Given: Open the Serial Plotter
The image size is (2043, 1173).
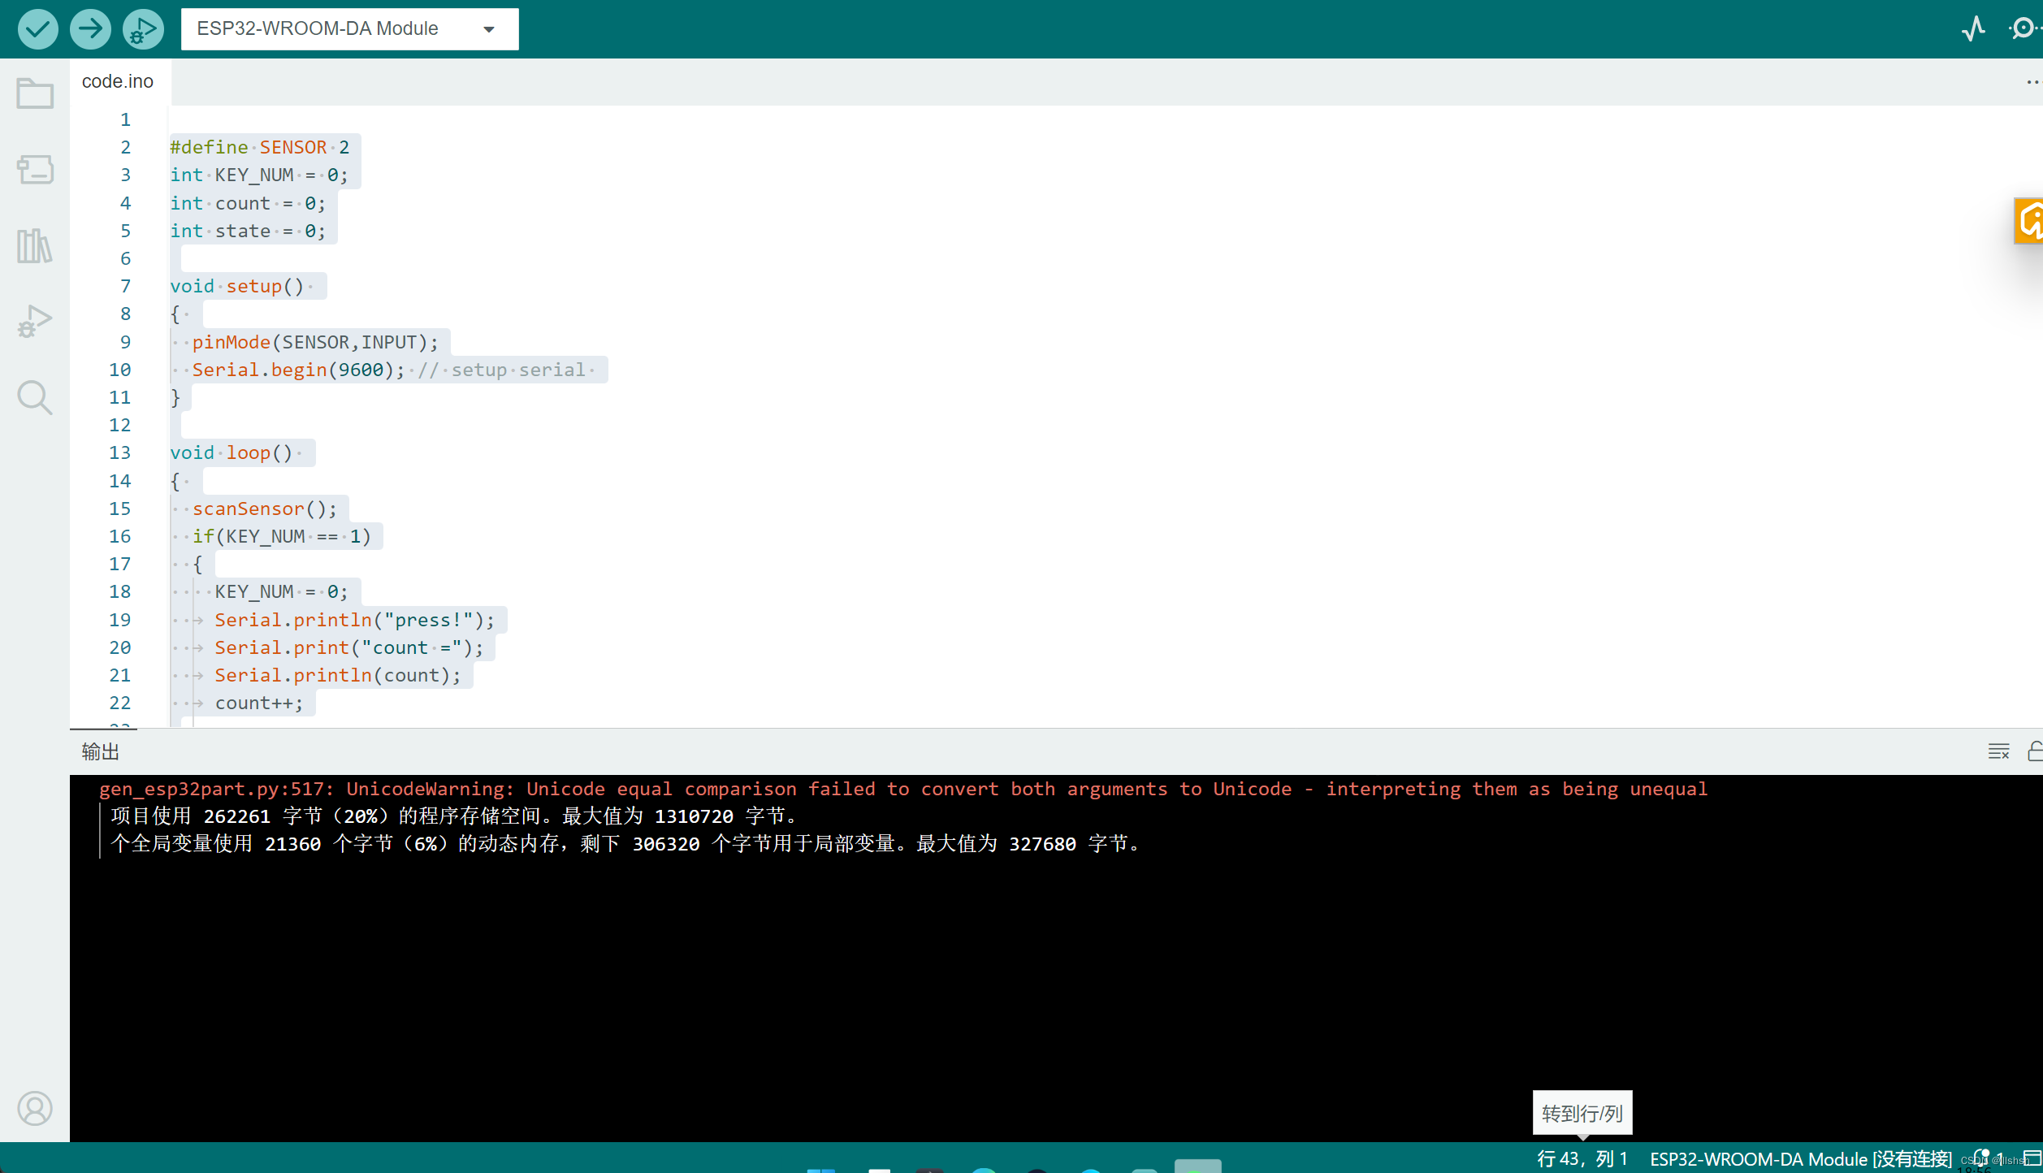Looking at the screenshot, I should 1974,29.
